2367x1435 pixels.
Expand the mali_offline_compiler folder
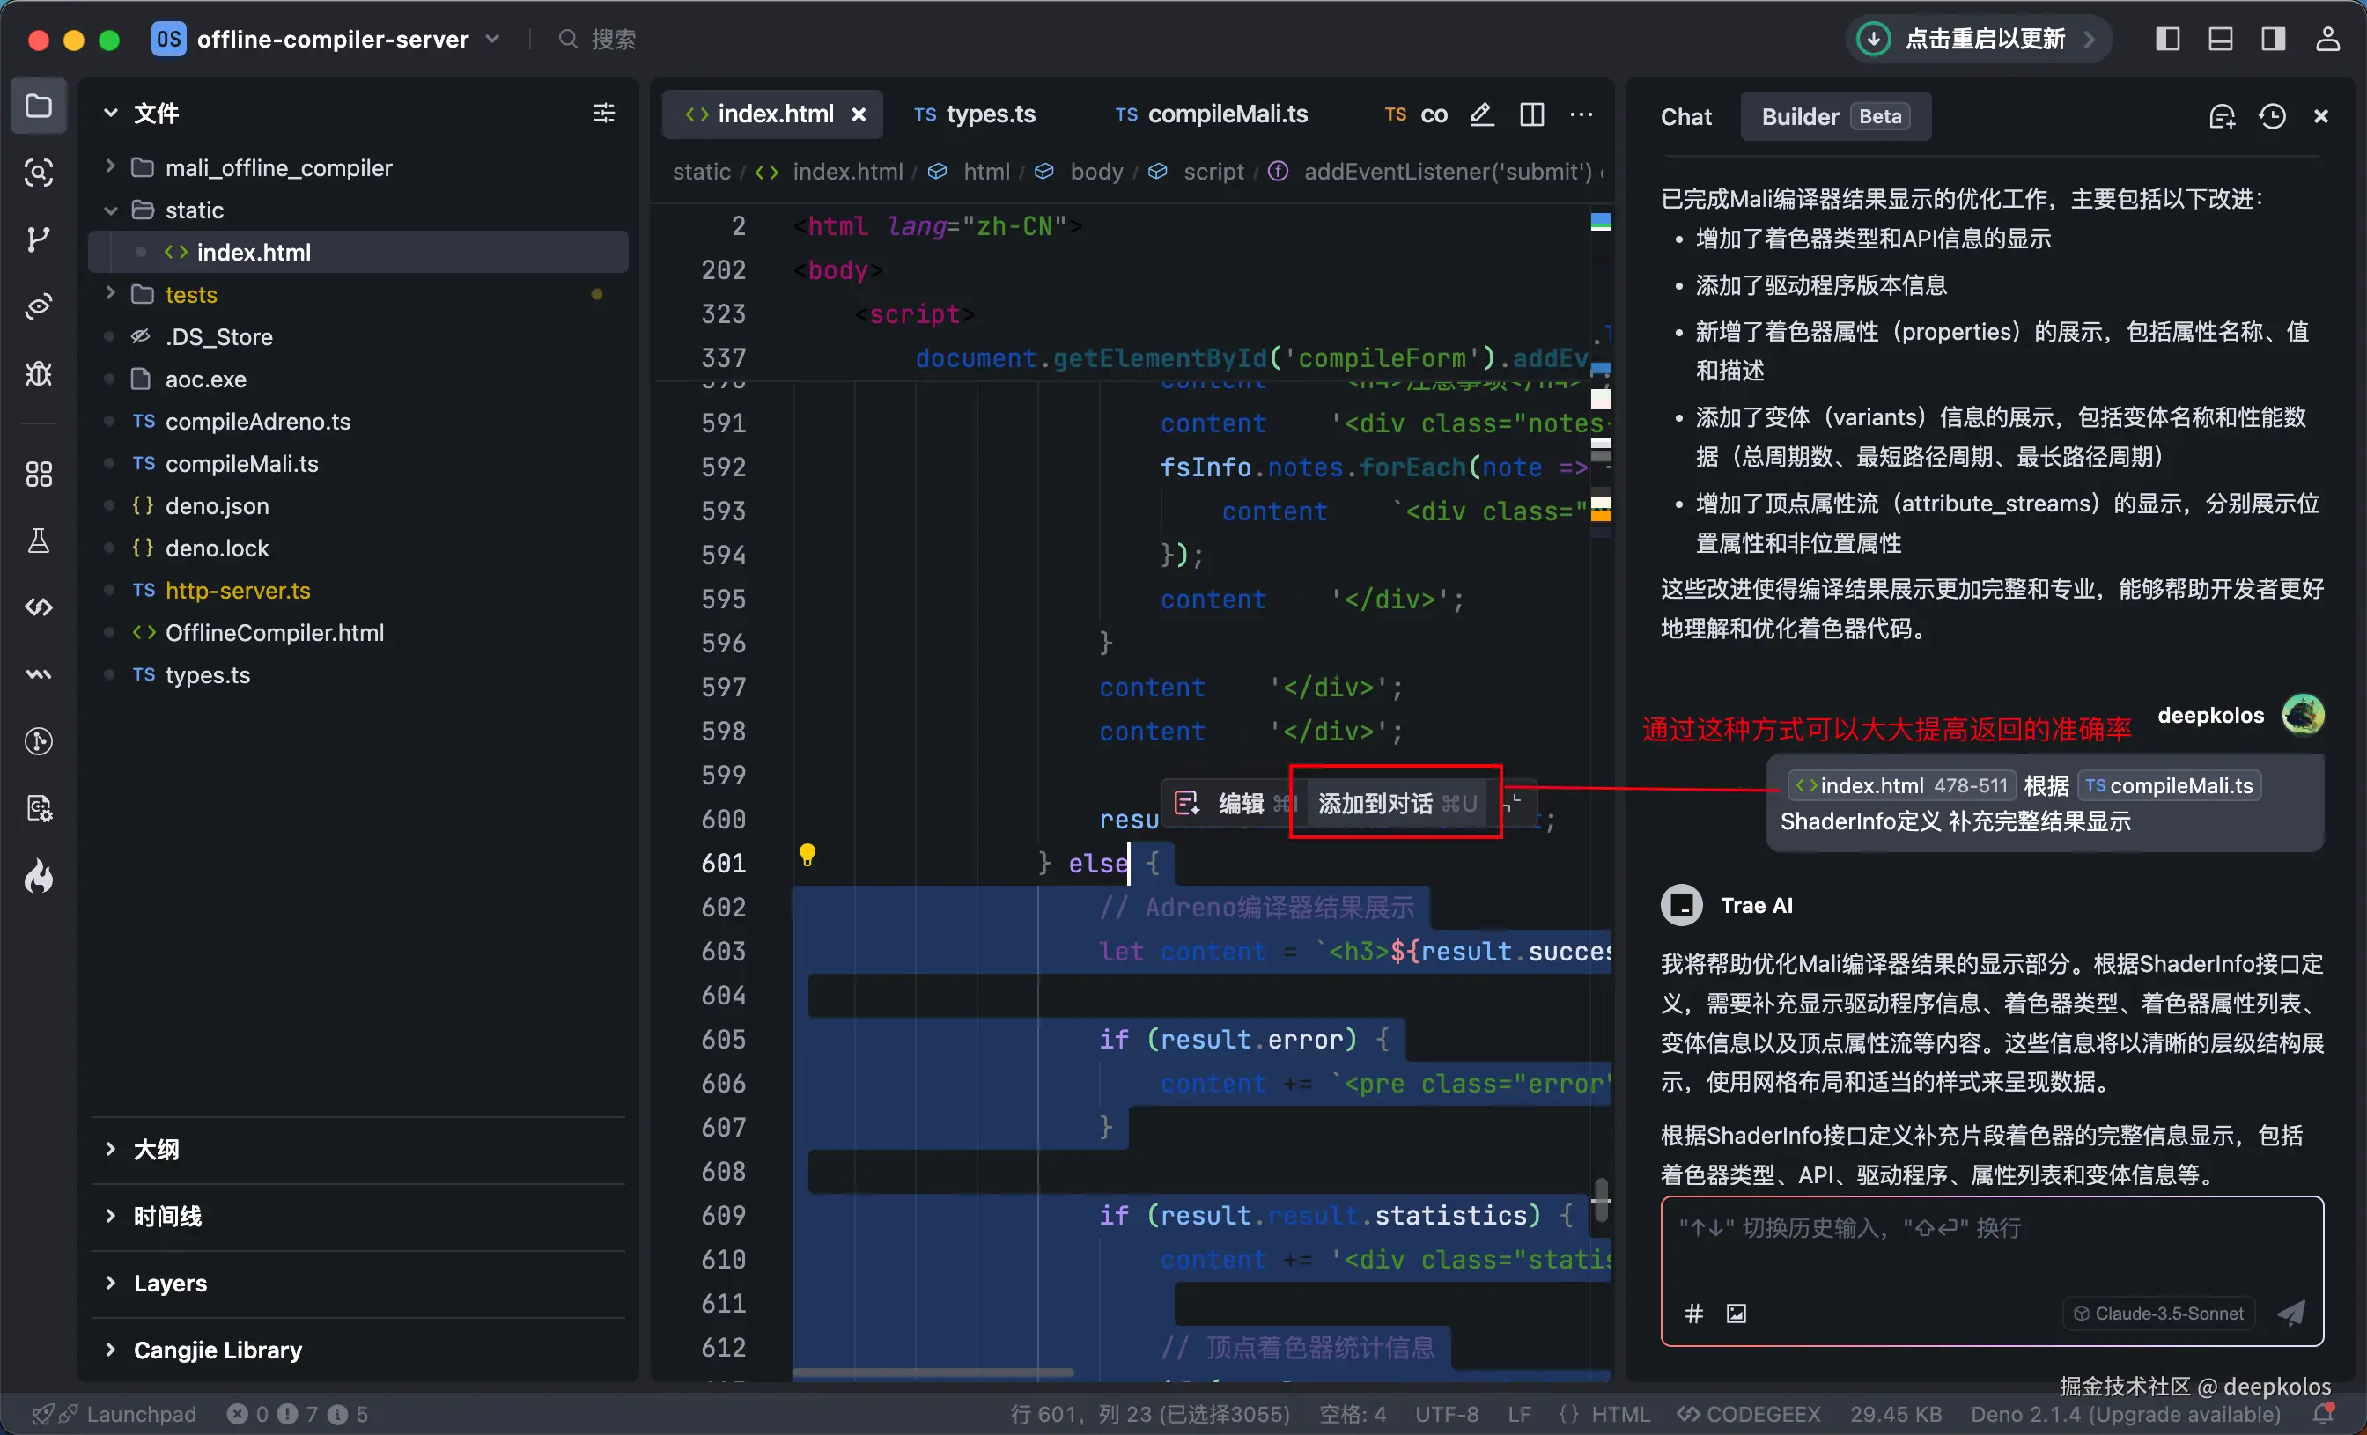(278, 168)
